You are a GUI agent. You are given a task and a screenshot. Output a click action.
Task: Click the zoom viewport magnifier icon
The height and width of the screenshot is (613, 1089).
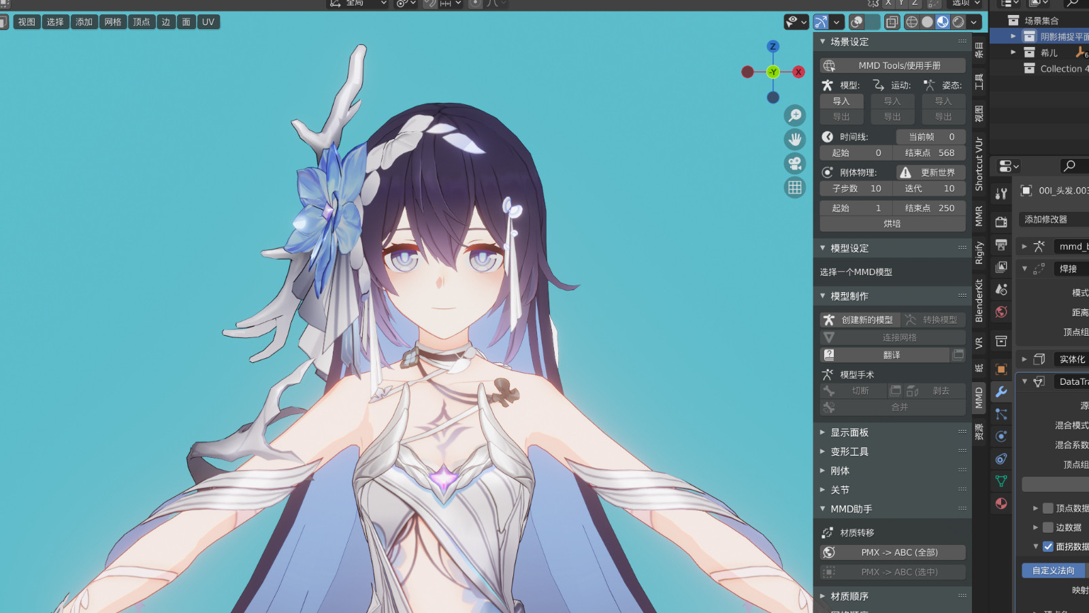(794, 116)
